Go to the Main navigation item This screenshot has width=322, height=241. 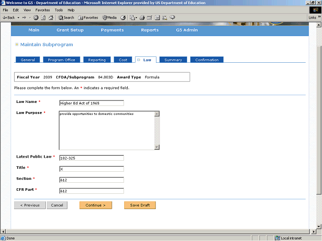point(34,30)
